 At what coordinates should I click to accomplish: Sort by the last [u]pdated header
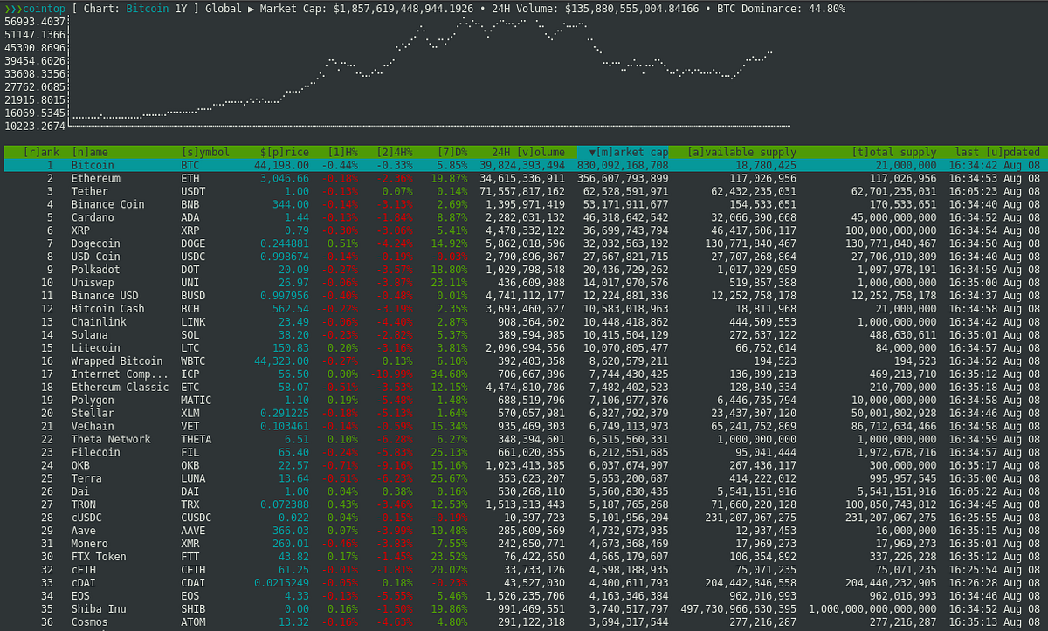[x=997, y=152]
